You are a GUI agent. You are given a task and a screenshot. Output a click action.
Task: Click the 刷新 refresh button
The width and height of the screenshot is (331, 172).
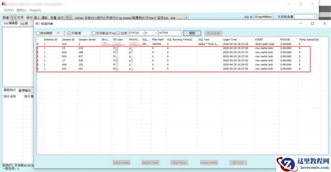[192, 33]
